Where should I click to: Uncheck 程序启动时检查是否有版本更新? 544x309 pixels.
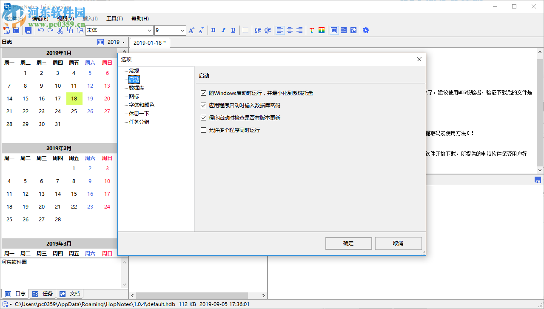tap(203, 117)
